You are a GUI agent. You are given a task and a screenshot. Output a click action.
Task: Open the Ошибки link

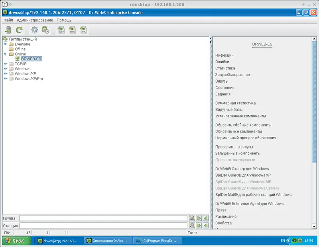(x=222, y=62)
